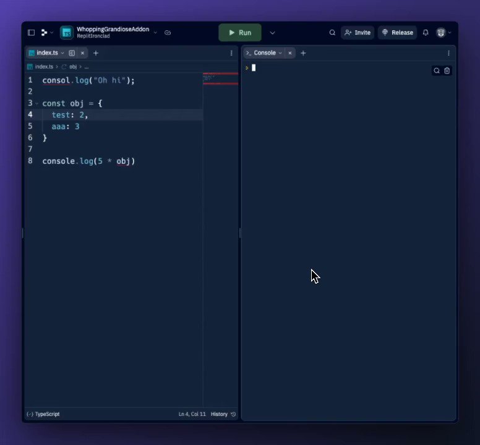Add new tab in editor pane
The height and width of the screenshot is (445, 480).
pyautogui.click(x=96, y=53)
